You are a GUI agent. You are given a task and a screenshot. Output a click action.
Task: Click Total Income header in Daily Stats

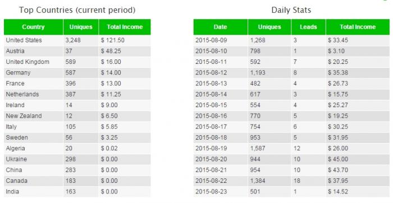[358, 27]
